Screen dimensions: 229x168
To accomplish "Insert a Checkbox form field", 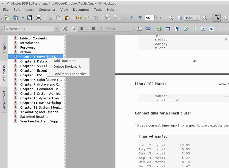I will click(x=186, y=29).
